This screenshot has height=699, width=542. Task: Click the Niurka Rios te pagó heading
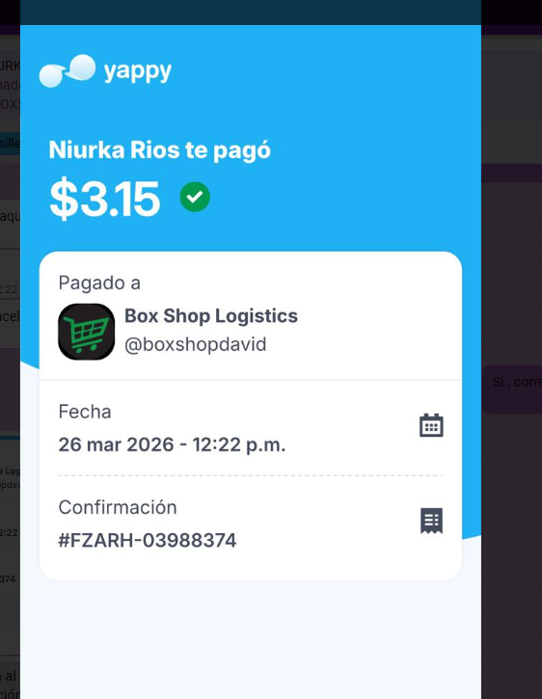tap(160, 149)
